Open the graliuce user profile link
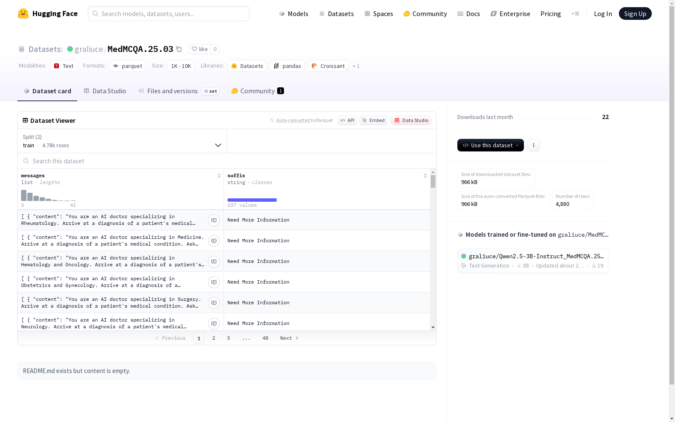The height and width of the screenshot is (422, 675). 89,49
